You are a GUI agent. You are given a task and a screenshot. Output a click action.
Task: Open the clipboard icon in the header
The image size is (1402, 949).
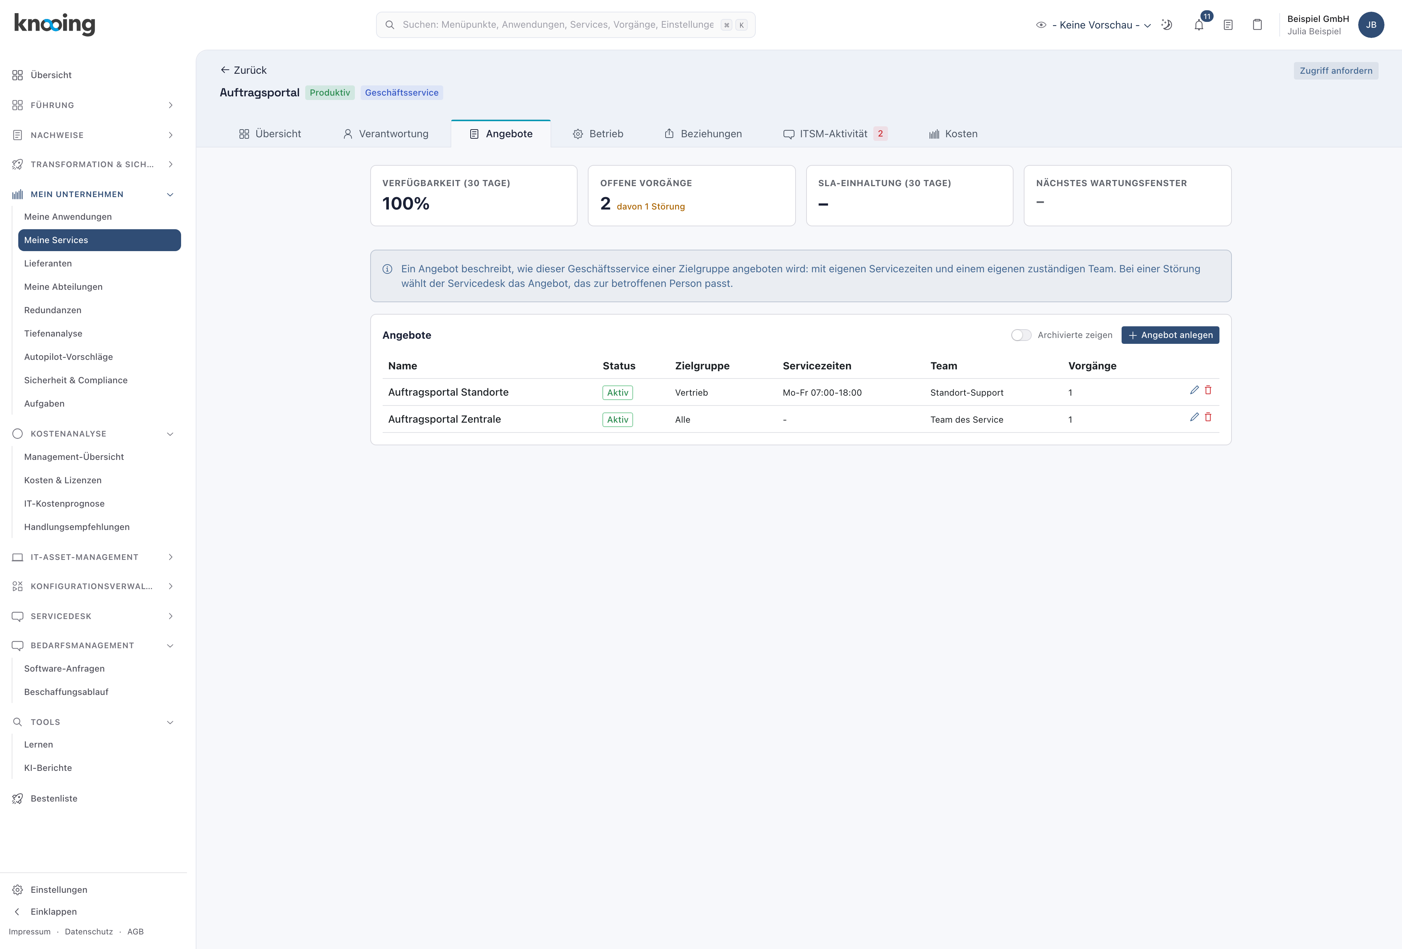click(x=1257, y=25)
